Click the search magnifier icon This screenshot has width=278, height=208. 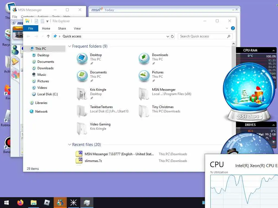pos(229,36)
